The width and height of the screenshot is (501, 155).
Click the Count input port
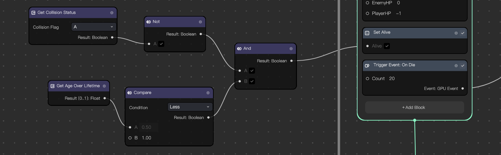coord(367,78)
